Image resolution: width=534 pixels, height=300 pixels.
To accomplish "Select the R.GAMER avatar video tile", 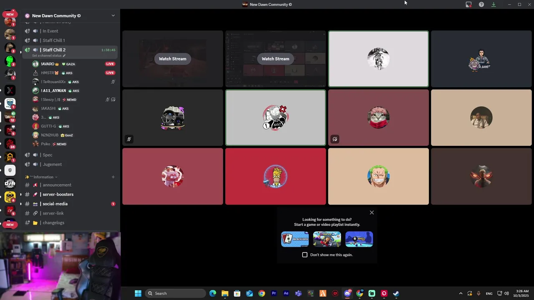I will [481, 59].
